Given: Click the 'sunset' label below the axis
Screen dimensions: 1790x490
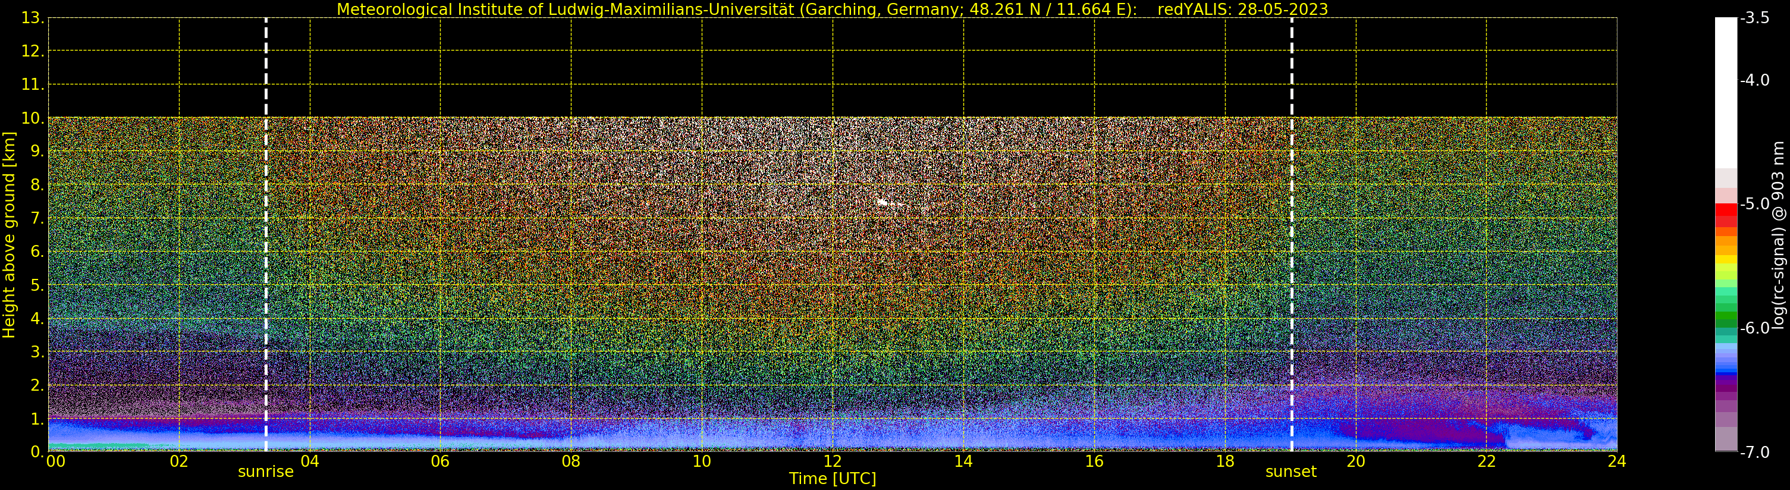Looking at the screenshot, I should point(1290,472).
